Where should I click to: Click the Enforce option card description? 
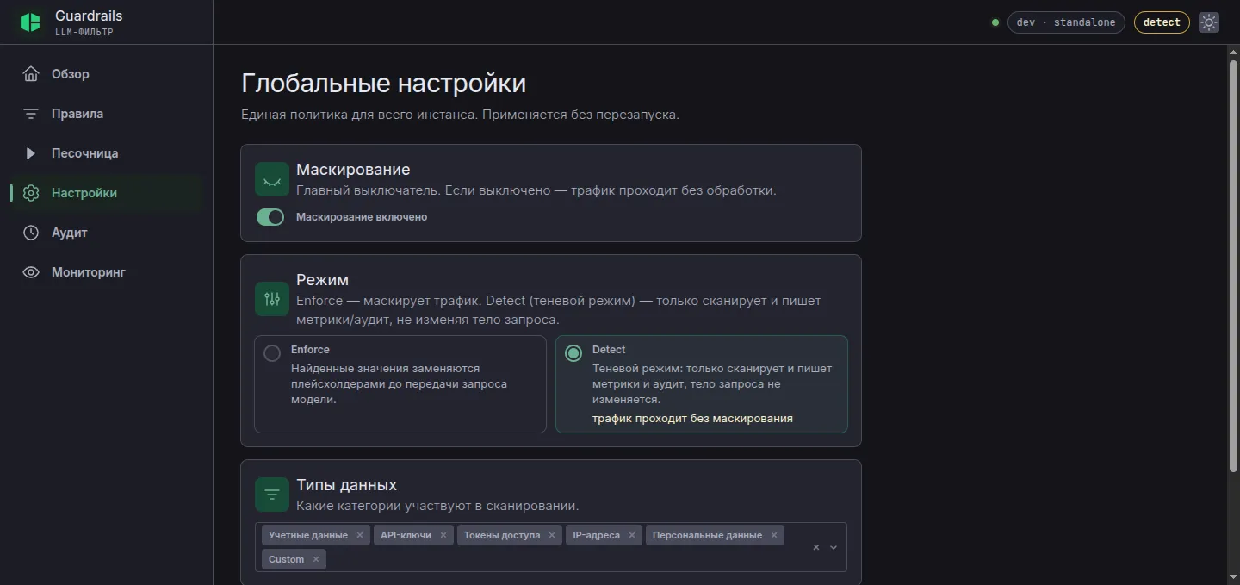point(399,384)
